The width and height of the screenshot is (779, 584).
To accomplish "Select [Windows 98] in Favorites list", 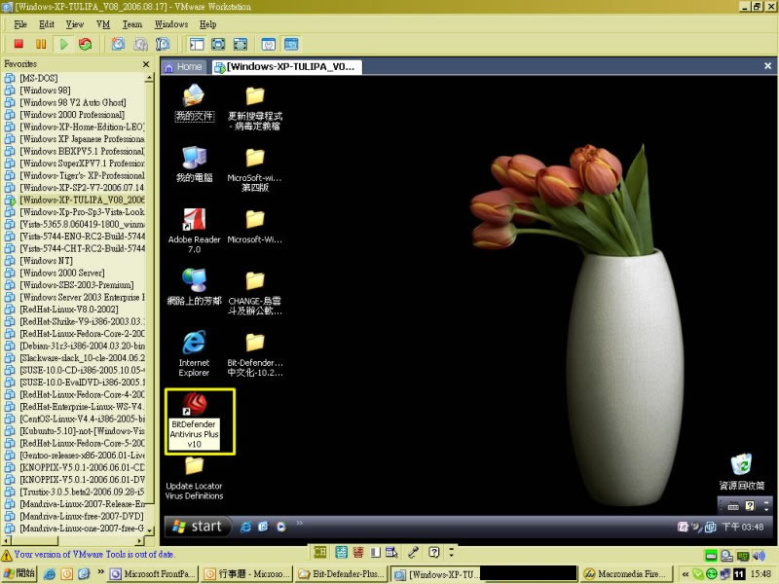I will coord(45,91).
